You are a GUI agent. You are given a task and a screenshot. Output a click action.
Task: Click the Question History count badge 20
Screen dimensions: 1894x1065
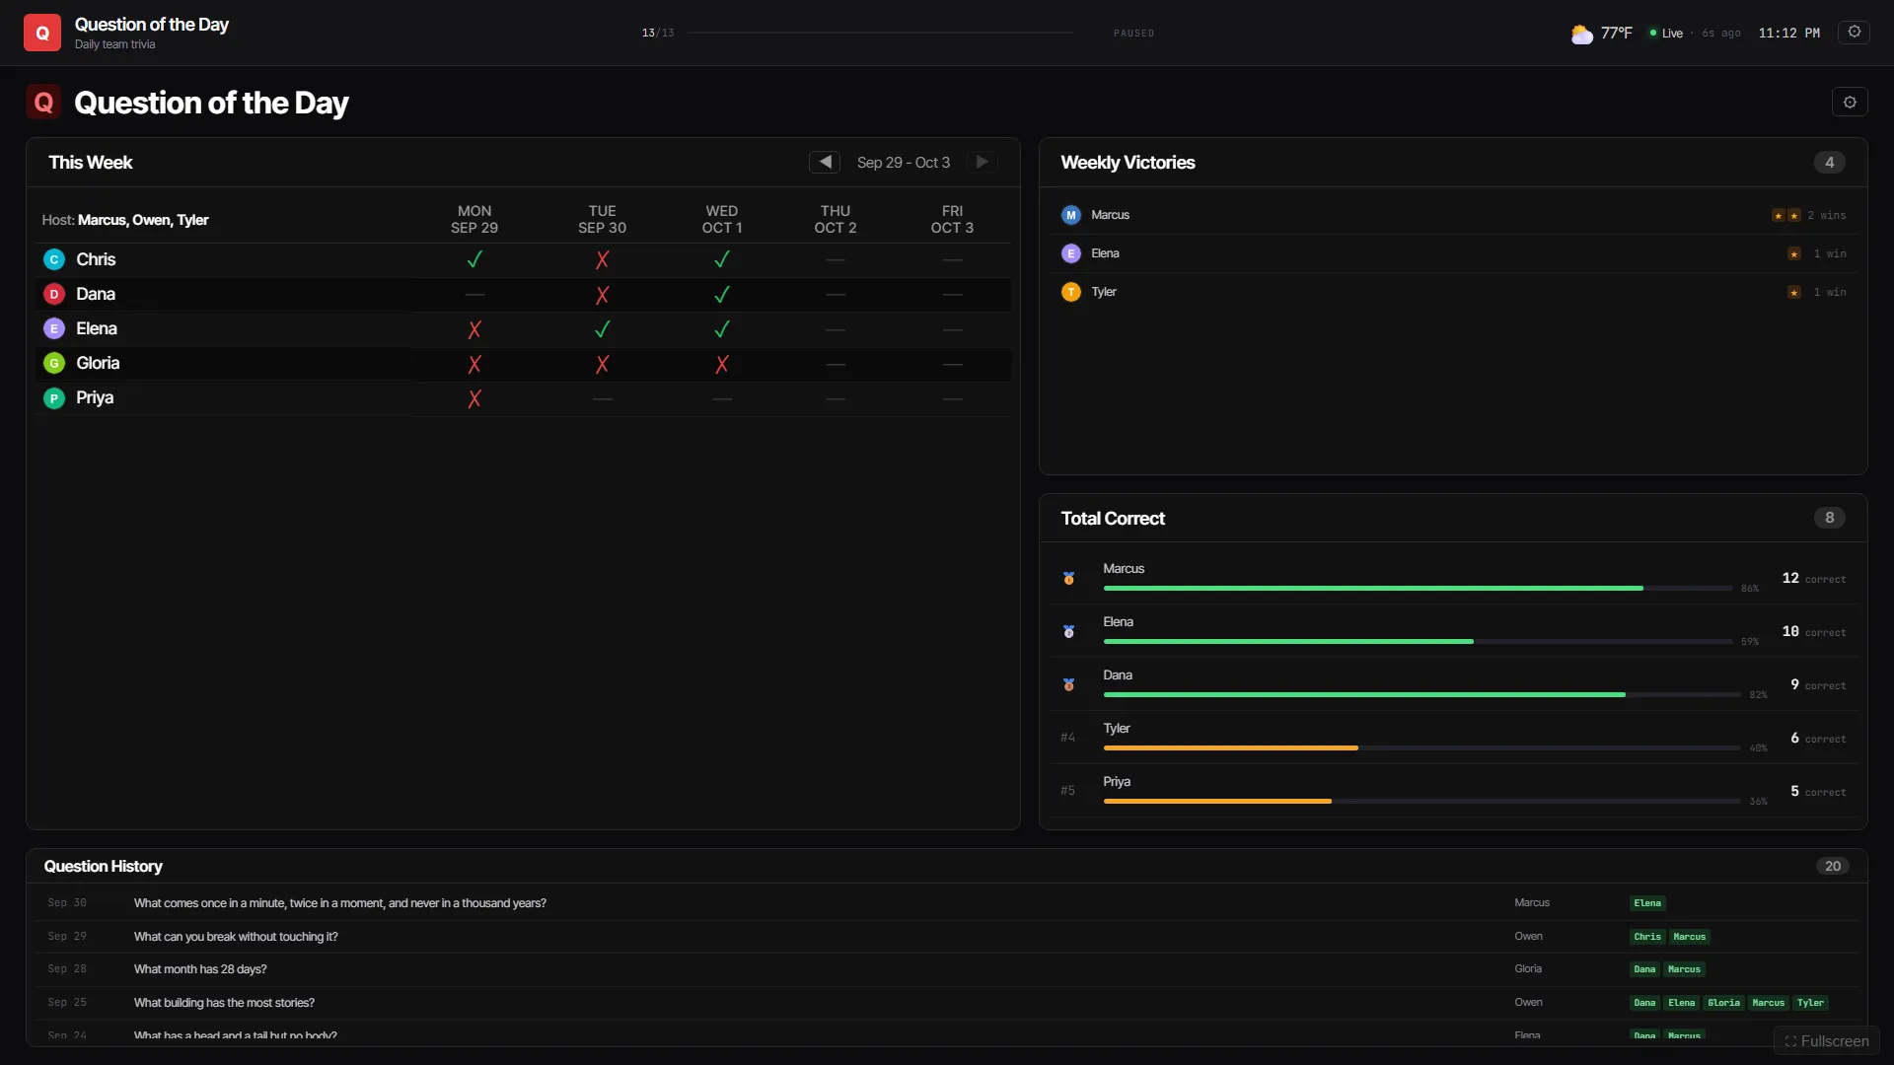1832,867
